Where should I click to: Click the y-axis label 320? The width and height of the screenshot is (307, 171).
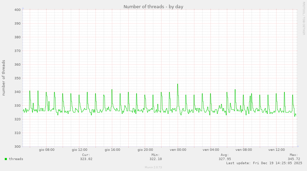(x=17, y=119)
